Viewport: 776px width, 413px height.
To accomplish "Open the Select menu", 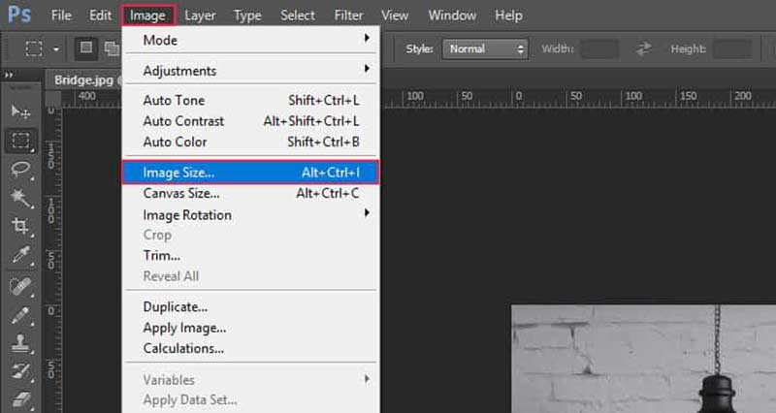I will (298, 16).
